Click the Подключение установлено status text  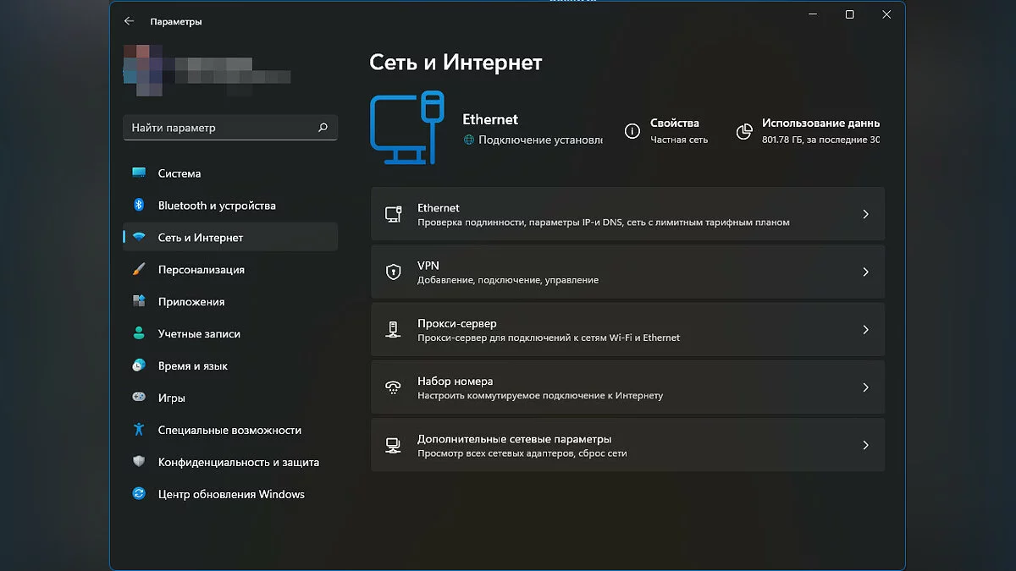(540, 140)
